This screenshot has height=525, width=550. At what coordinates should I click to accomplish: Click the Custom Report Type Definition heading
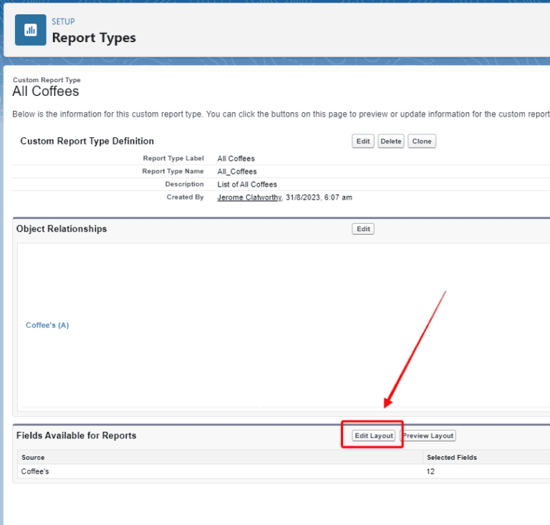pyautogui.click(x=87, y=141)
